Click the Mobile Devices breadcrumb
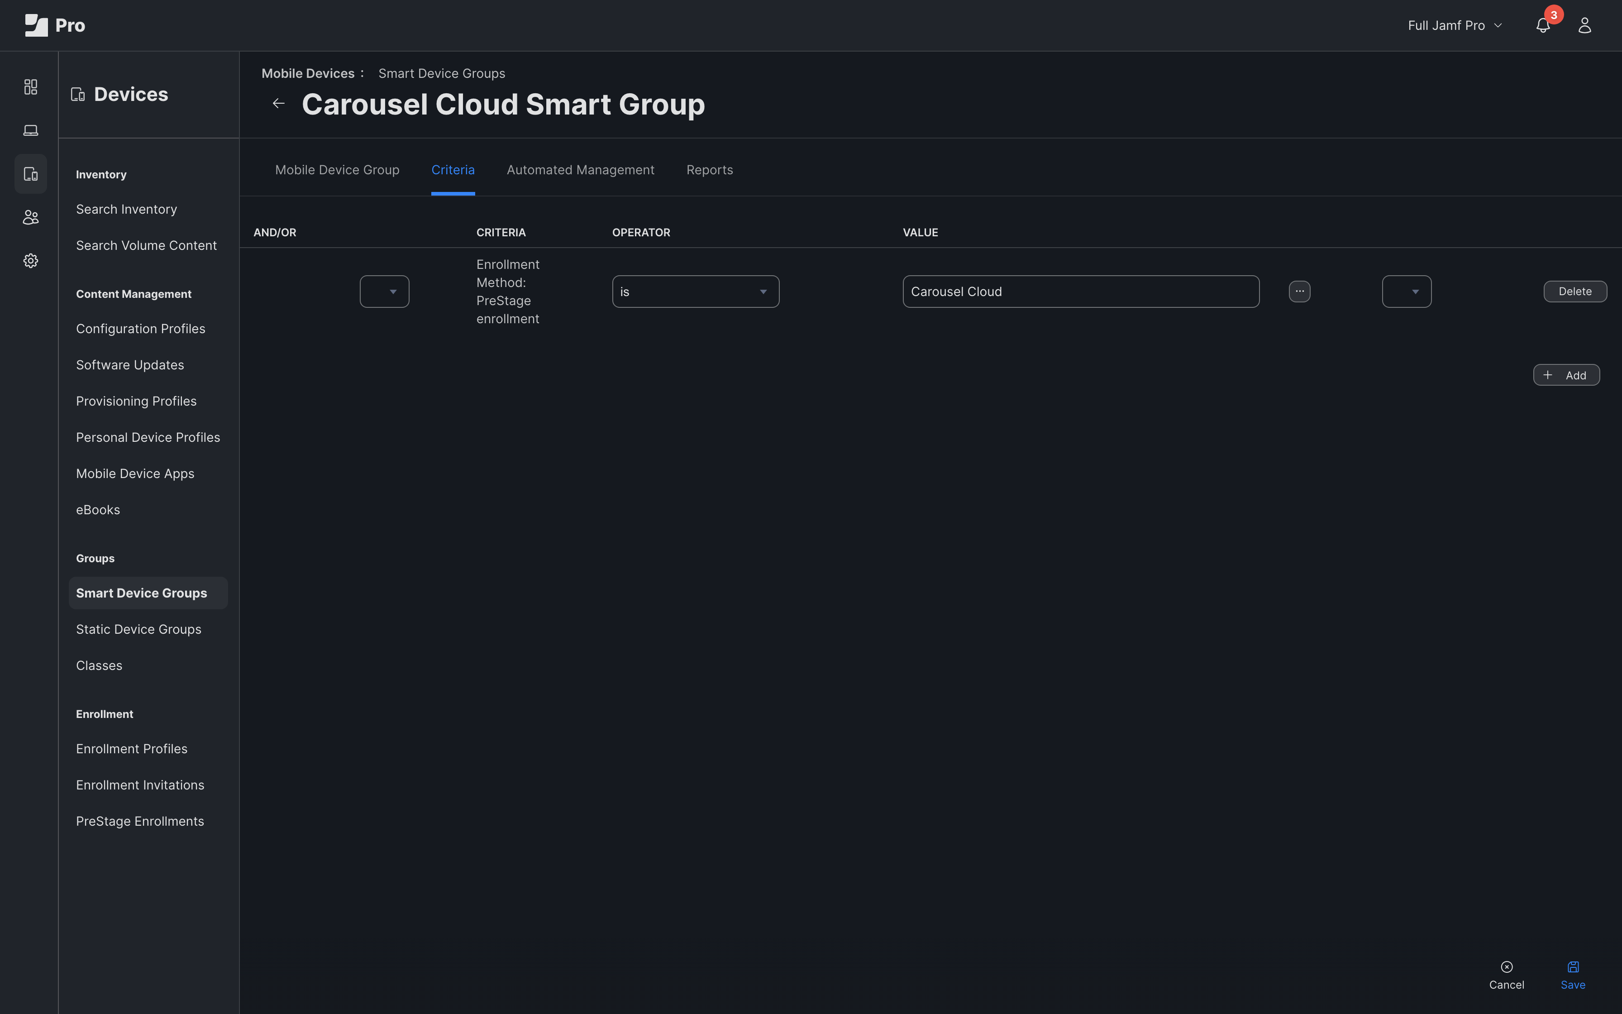1622x1014 pixels. click(x=308, y=73)
